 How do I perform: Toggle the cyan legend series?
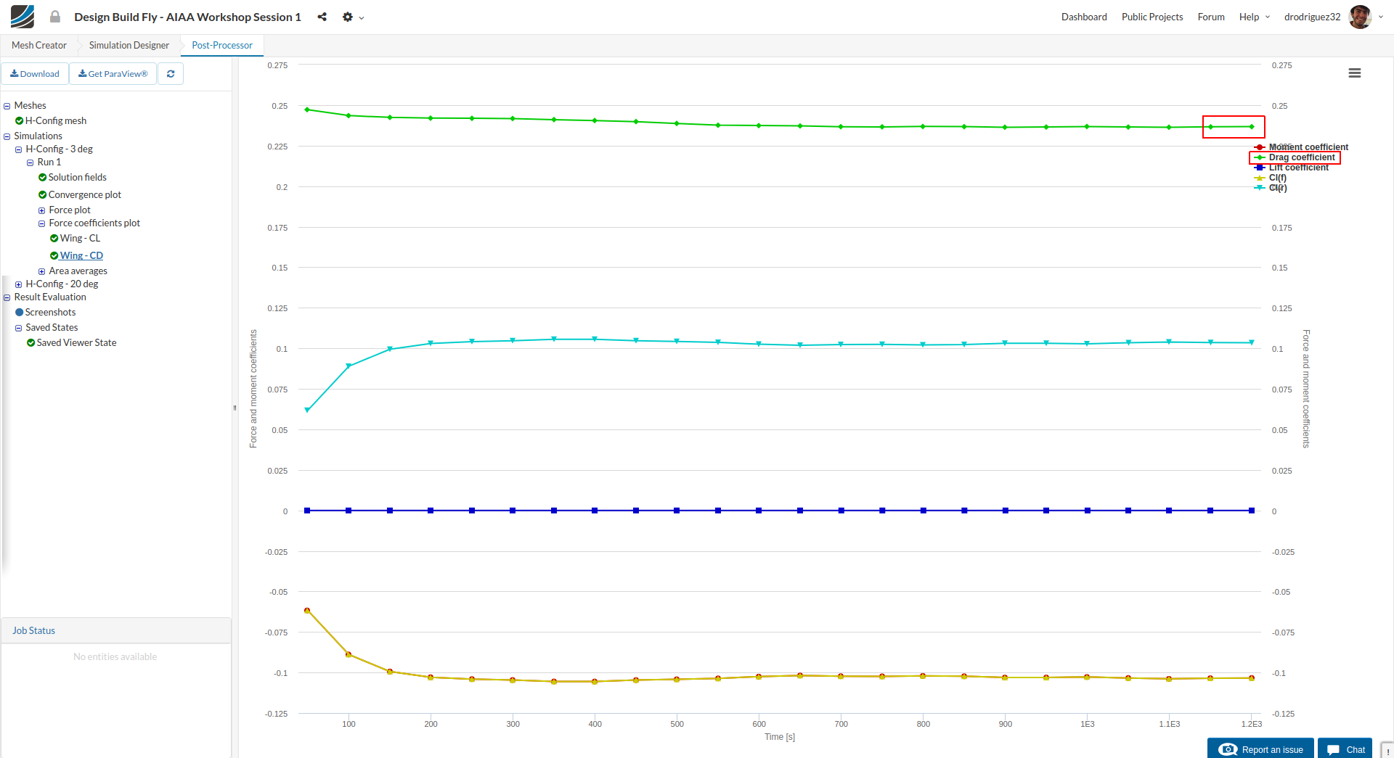[1271, 188]
